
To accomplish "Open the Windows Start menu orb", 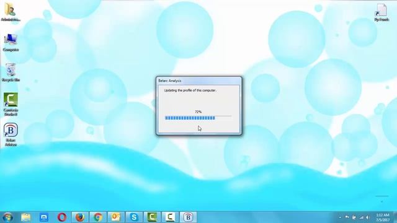I will pyautogui.click(x=7, y=217).
